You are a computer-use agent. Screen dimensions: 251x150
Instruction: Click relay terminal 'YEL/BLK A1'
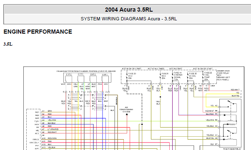click(x=212, y=135)
